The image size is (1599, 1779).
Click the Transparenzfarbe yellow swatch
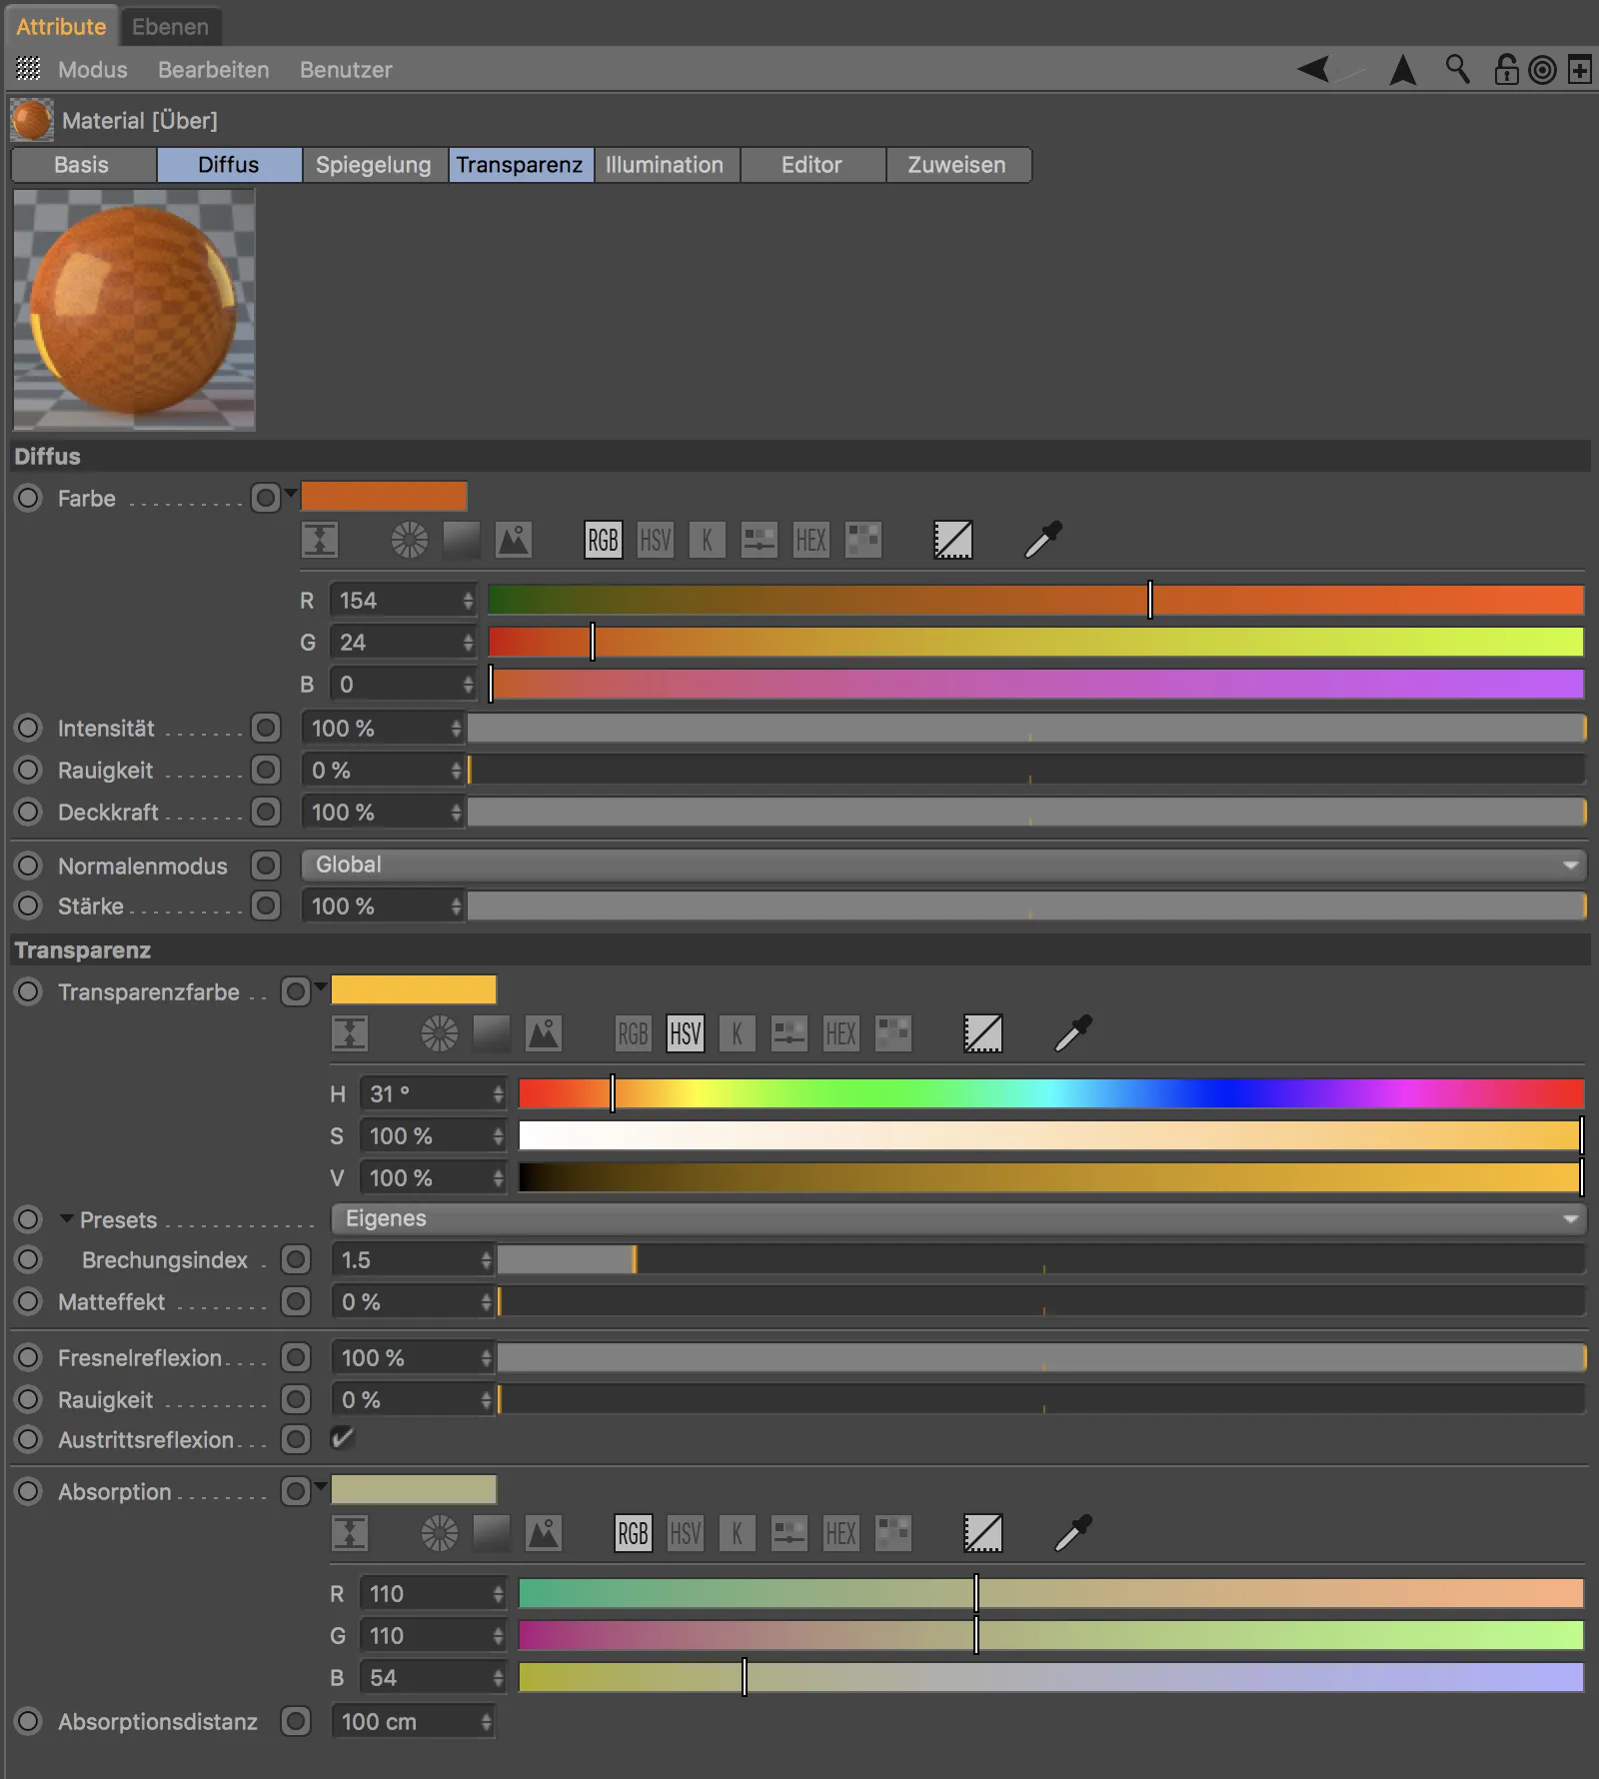pos(414,990)
